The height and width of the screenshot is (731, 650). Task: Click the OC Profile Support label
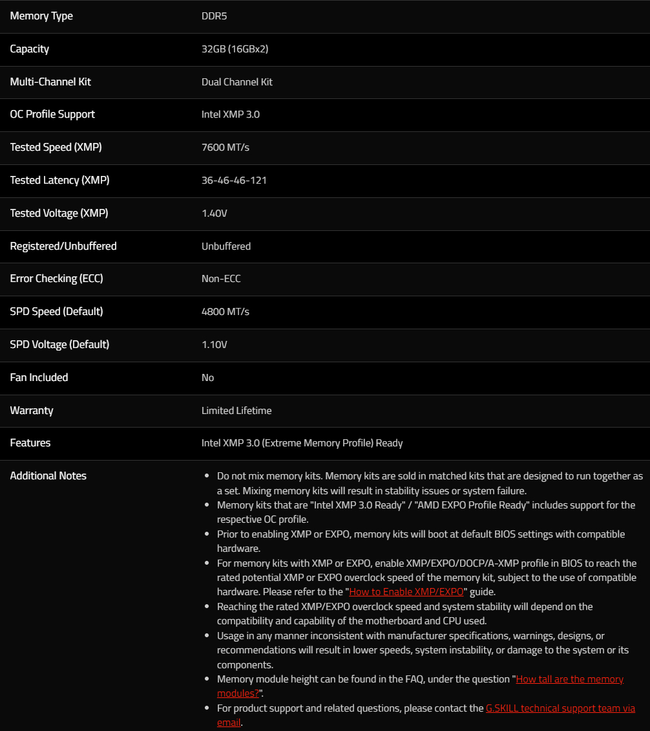tap(52, 115)
